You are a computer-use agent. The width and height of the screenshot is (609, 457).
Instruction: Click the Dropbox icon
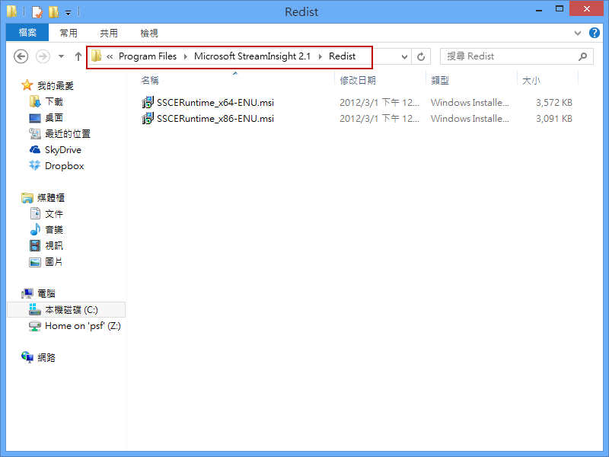[35, 165]
